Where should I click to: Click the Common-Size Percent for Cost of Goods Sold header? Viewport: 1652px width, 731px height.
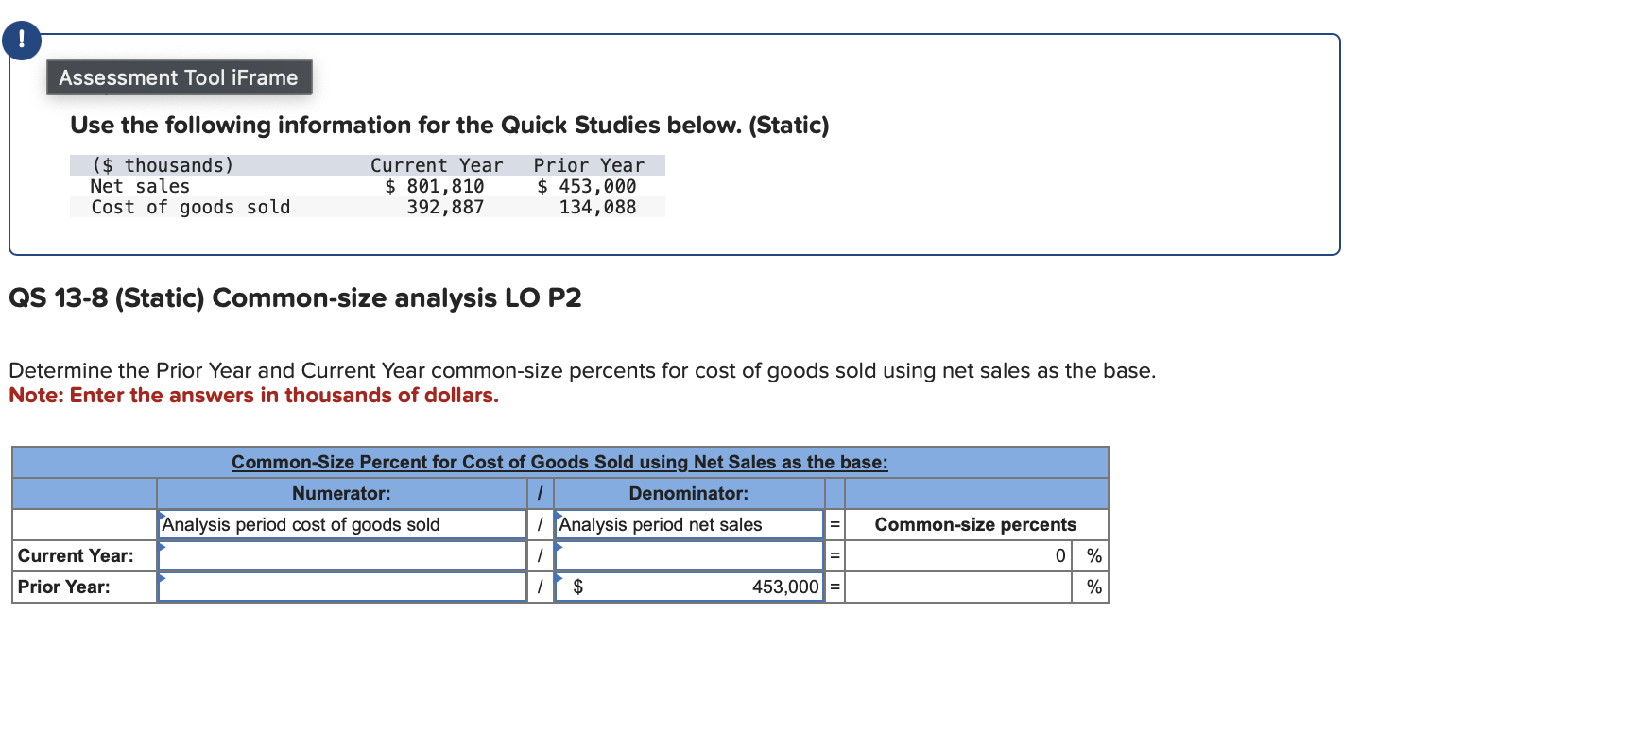[x=559, y=462]
